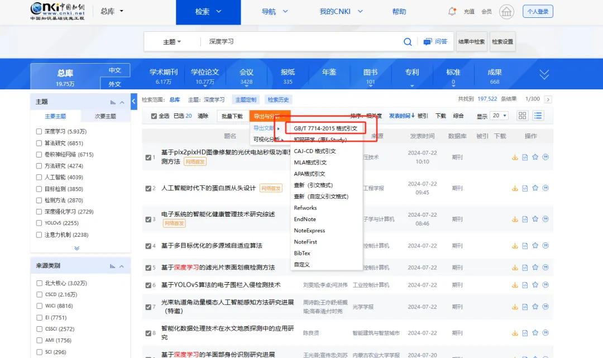Image resolution: width=603 pixels, height=358 pixels.
Task: Open HTML reading for 电子系统的智能化健康管理 article
Action: (x=525, y=219)
